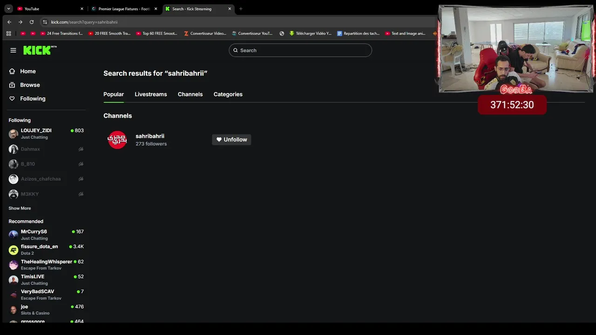Click Dahmax offline status icon
The height and width of the screenshot is (335, 596).
point(81,149)
